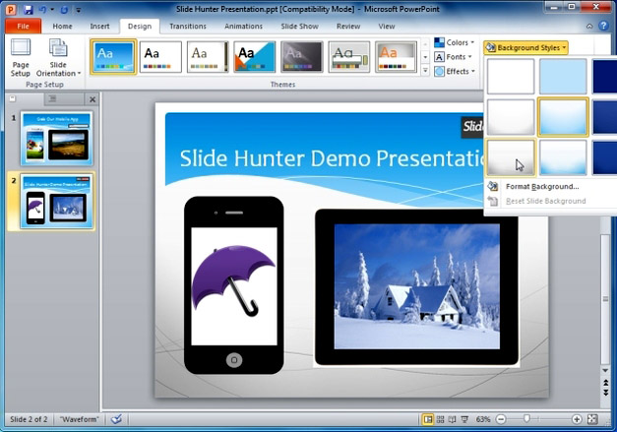Apply the theme with brown side bar
The image size is (617, 432).
point(208,57)
